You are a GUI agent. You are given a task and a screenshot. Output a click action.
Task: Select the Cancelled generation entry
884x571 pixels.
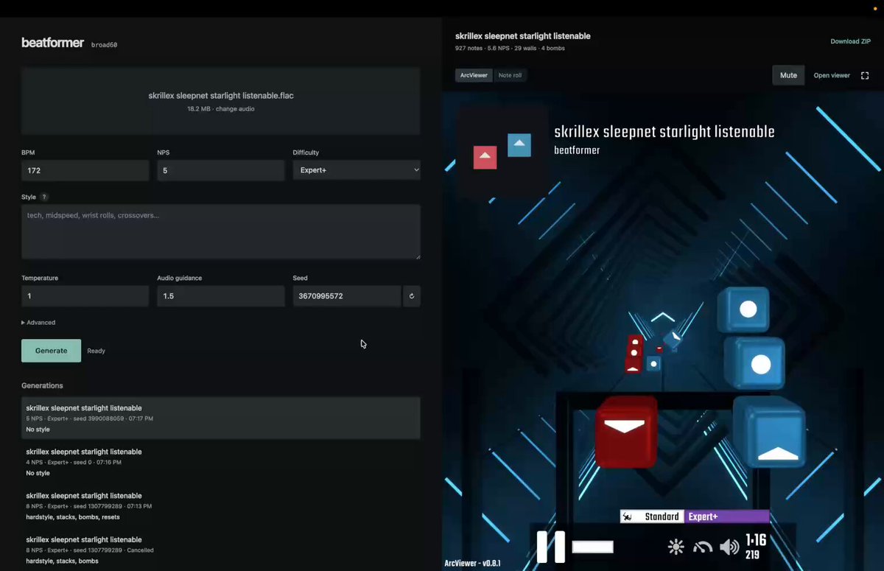[221, 550]
